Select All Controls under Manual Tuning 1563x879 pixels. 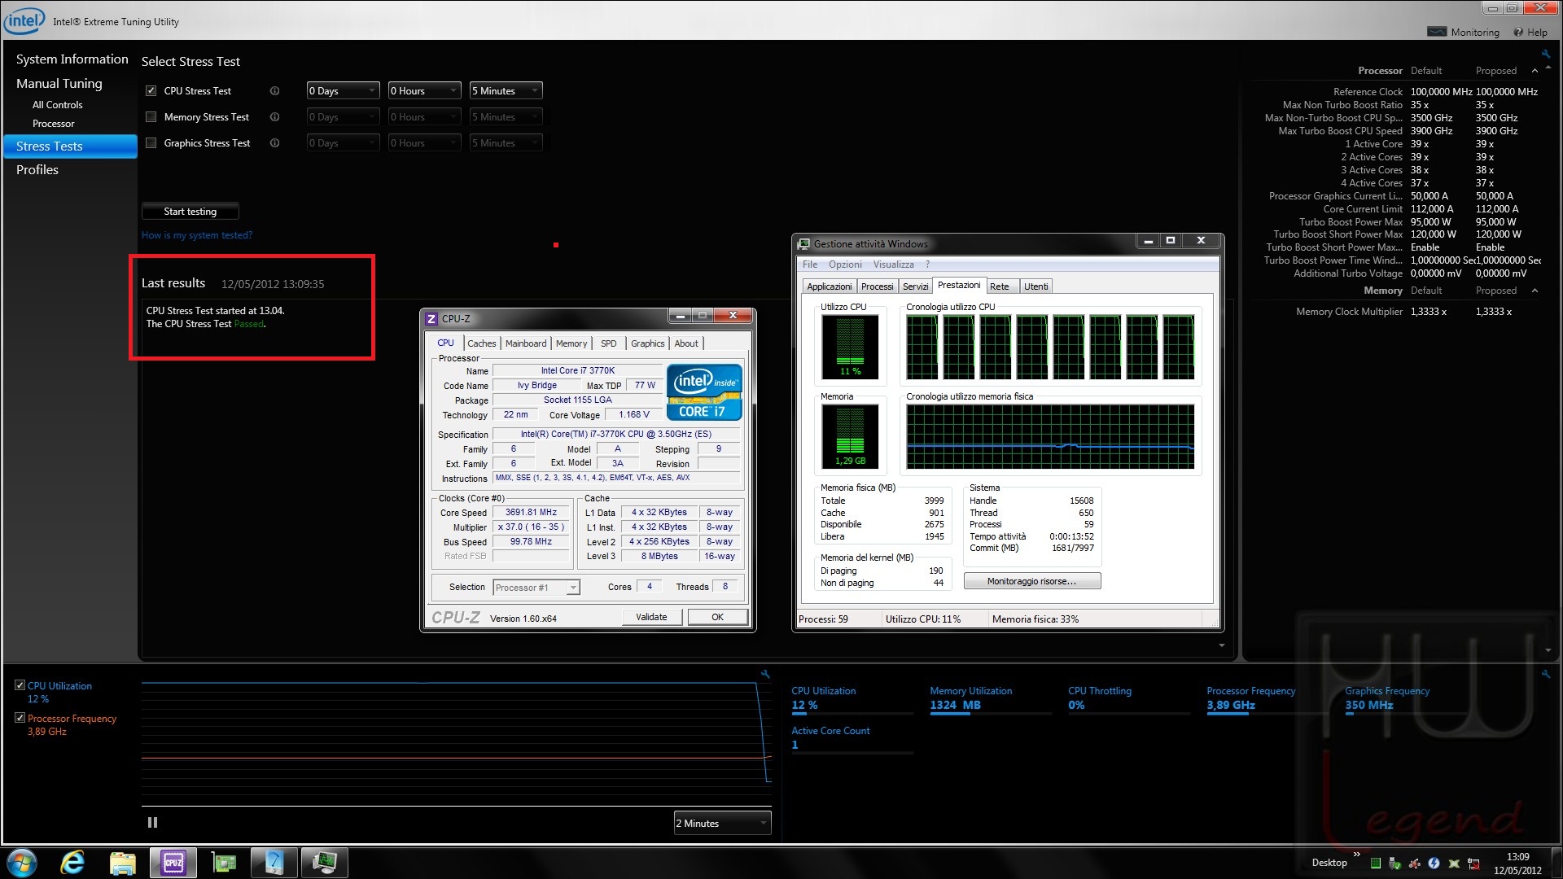coord(57,105)
